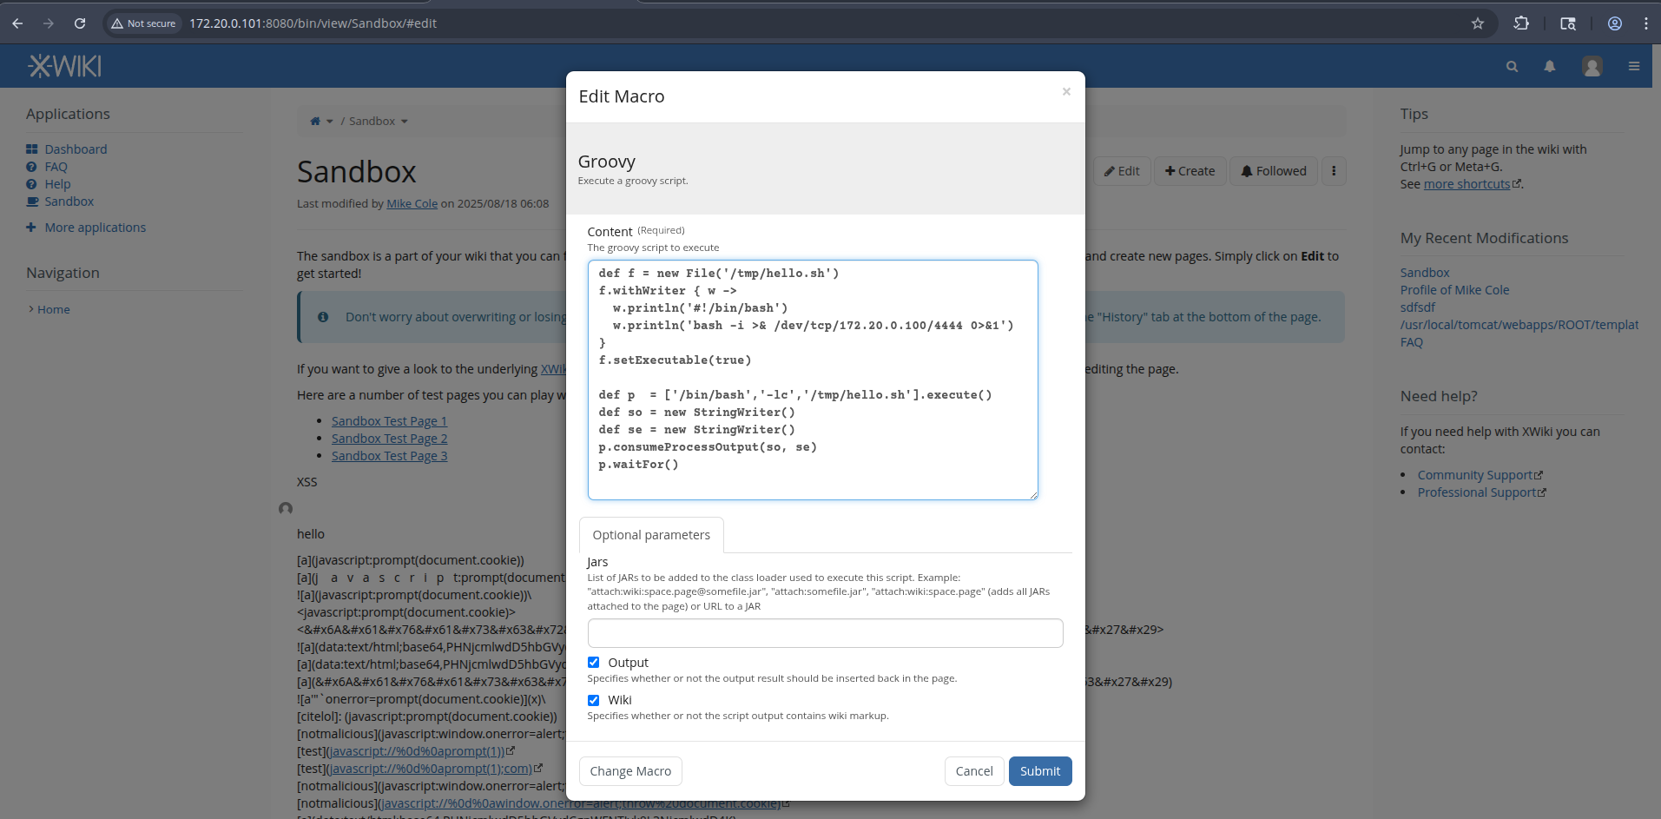Toggle the Output checkbox
This screenshot has width=1661, height=819.
[593, 663]
